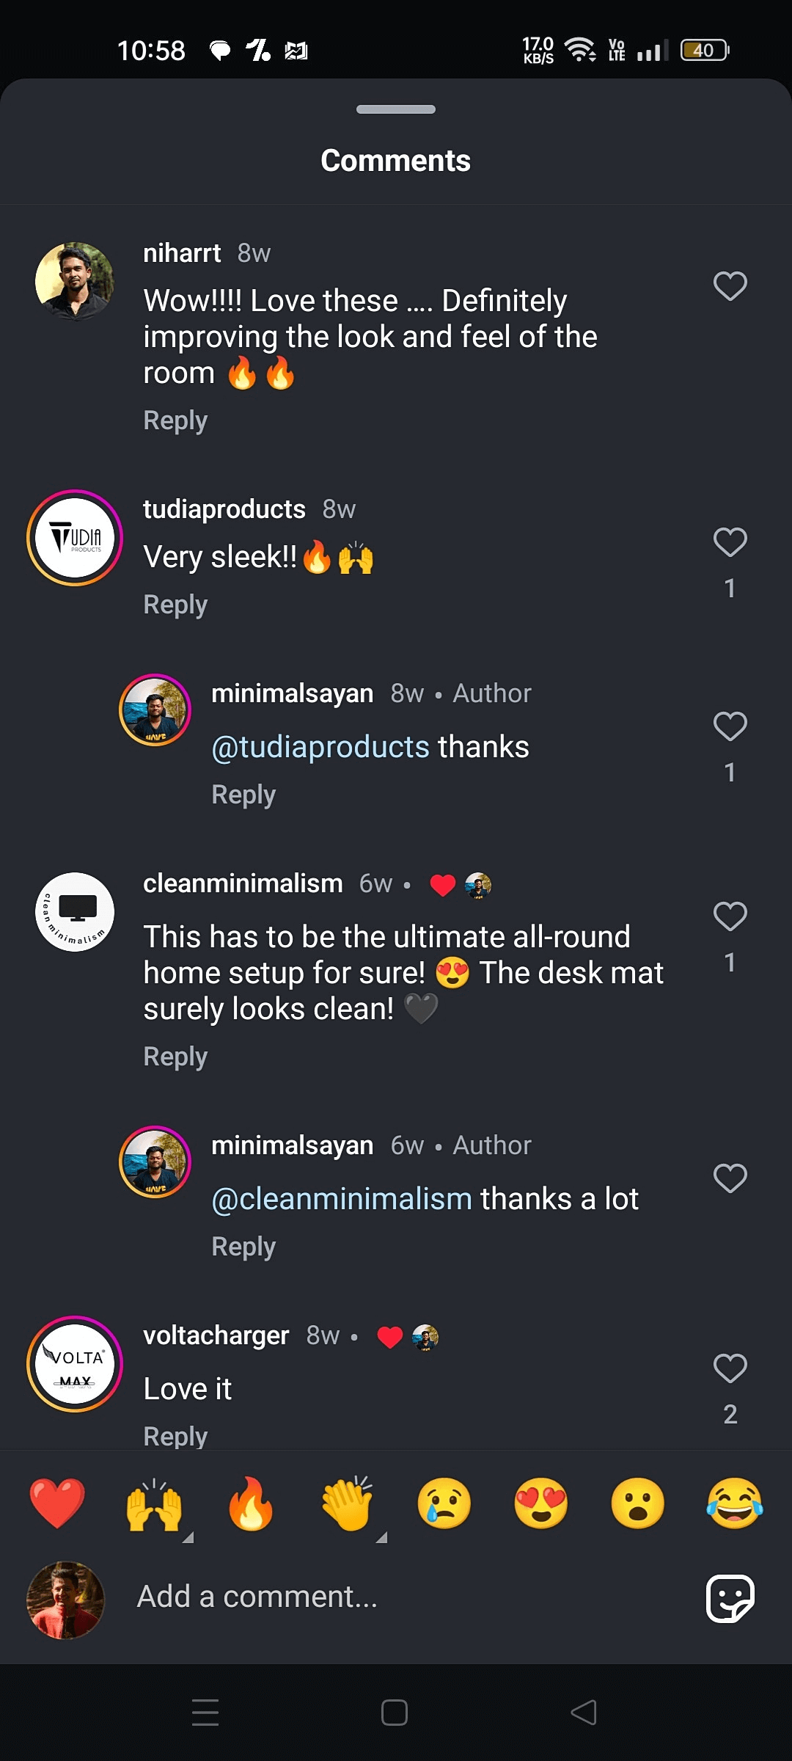Insert the crying face emoji
This screenshot has height=1761, width=792.
444,1503
